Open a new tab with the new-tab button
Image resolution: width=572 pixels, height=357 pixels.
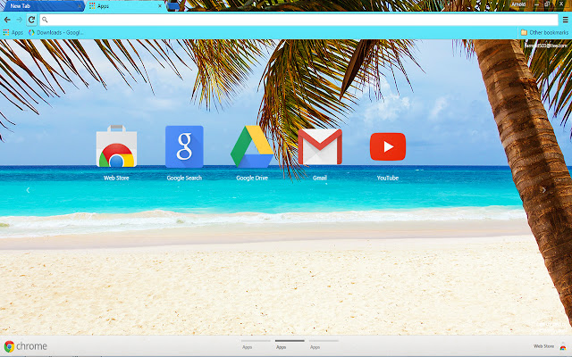[174, 6]
